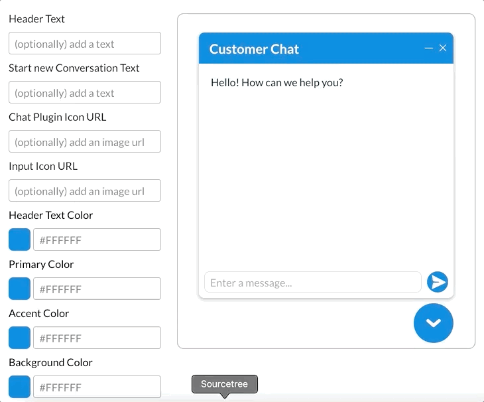484x402 pixels.
Task: Minimize the Customer Chat widget
Action: [429, 48]
